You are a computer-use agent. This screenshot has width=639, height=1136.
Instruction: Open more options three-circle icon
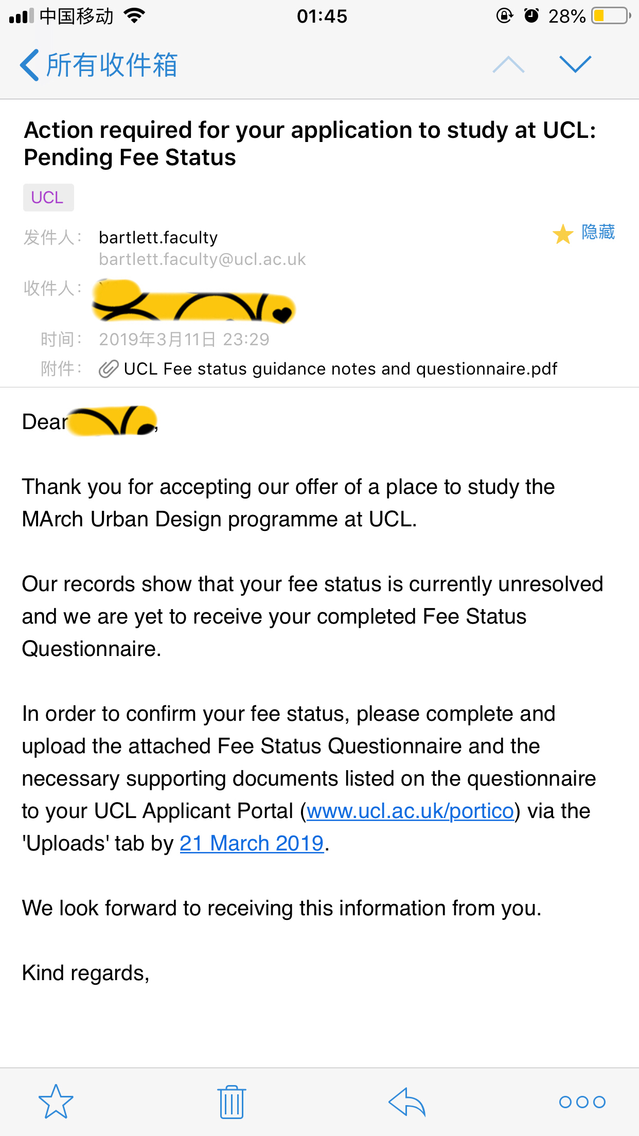point(582,1102)
